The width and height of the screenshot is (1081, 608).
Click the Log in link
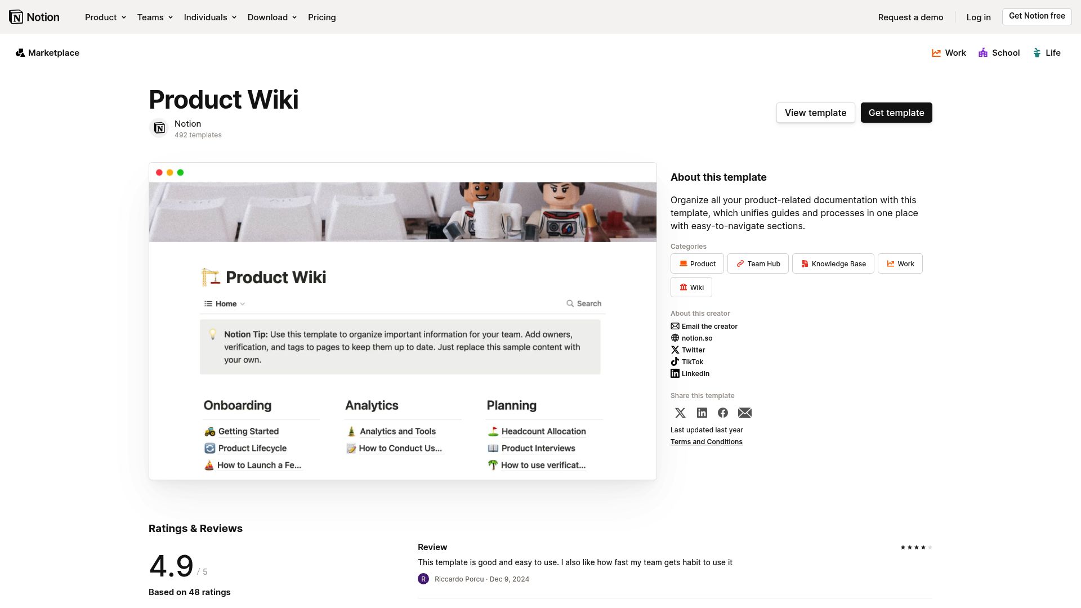point(979,17)
